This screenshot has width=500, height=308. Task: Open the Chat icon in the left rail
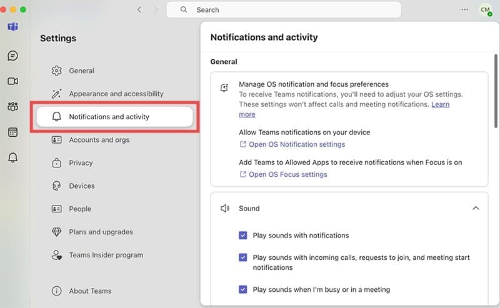pyautogui.click(x=12, y=56)
